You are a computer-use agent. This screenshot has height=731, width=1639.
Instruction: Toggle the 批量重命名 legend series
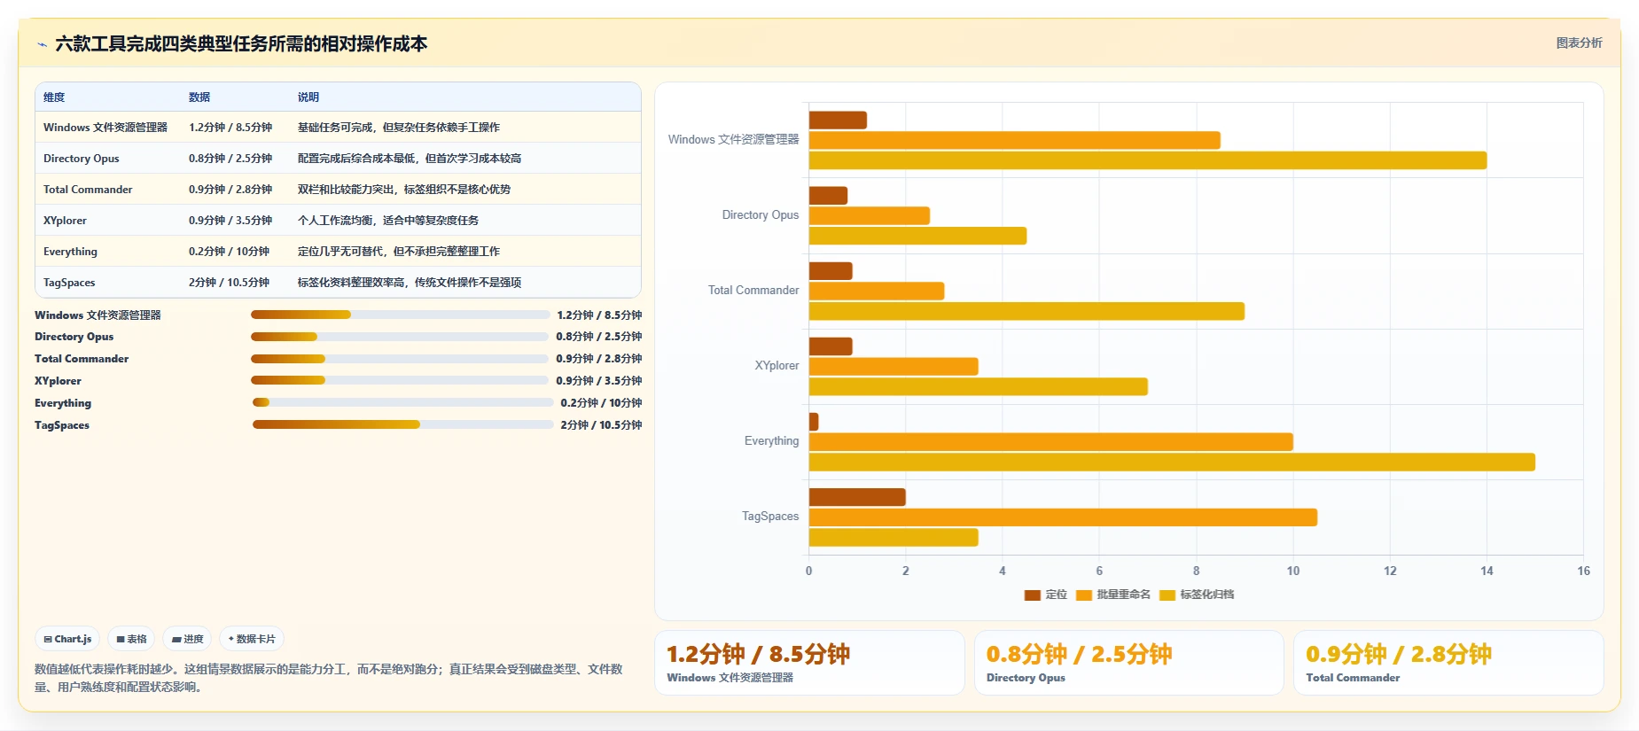[1112, 595]
